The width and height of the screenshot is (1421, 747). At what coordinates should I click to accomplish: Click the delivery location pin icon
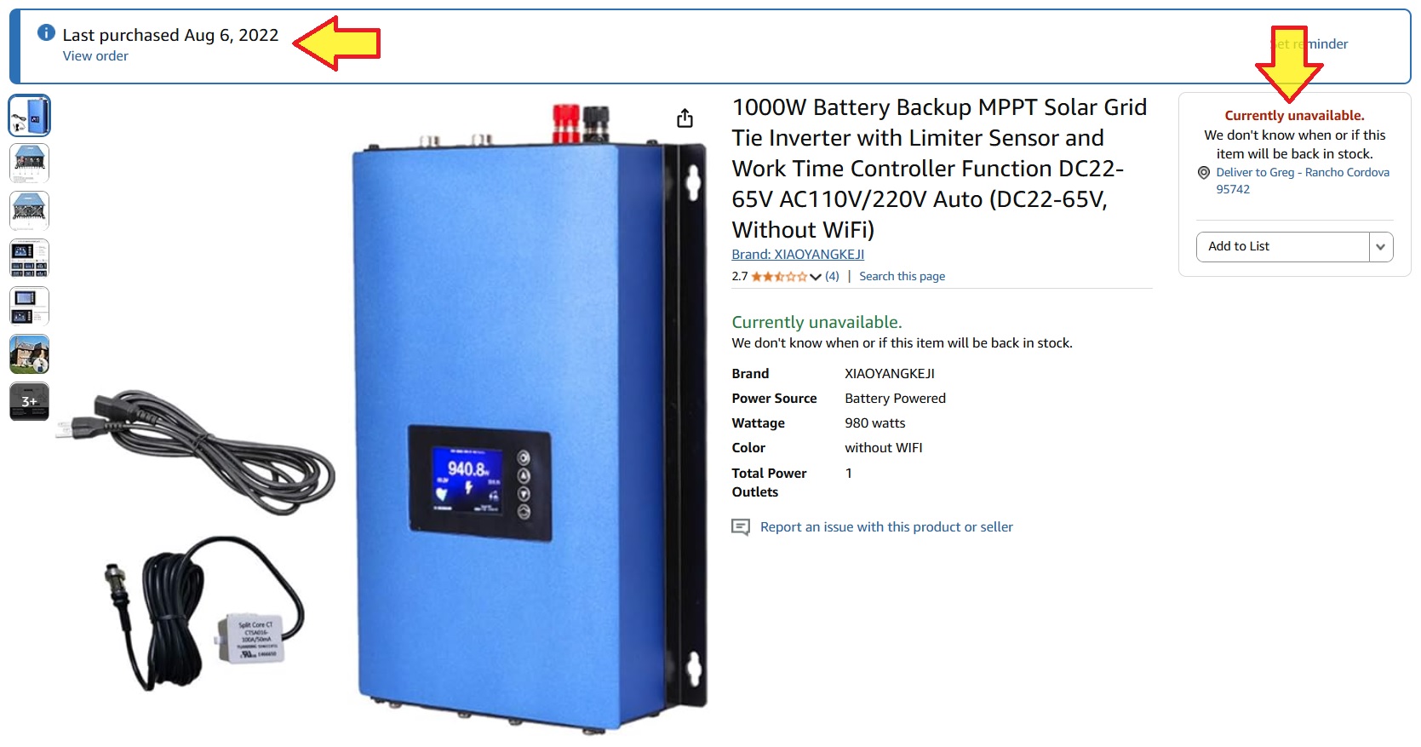(1204, 173)
